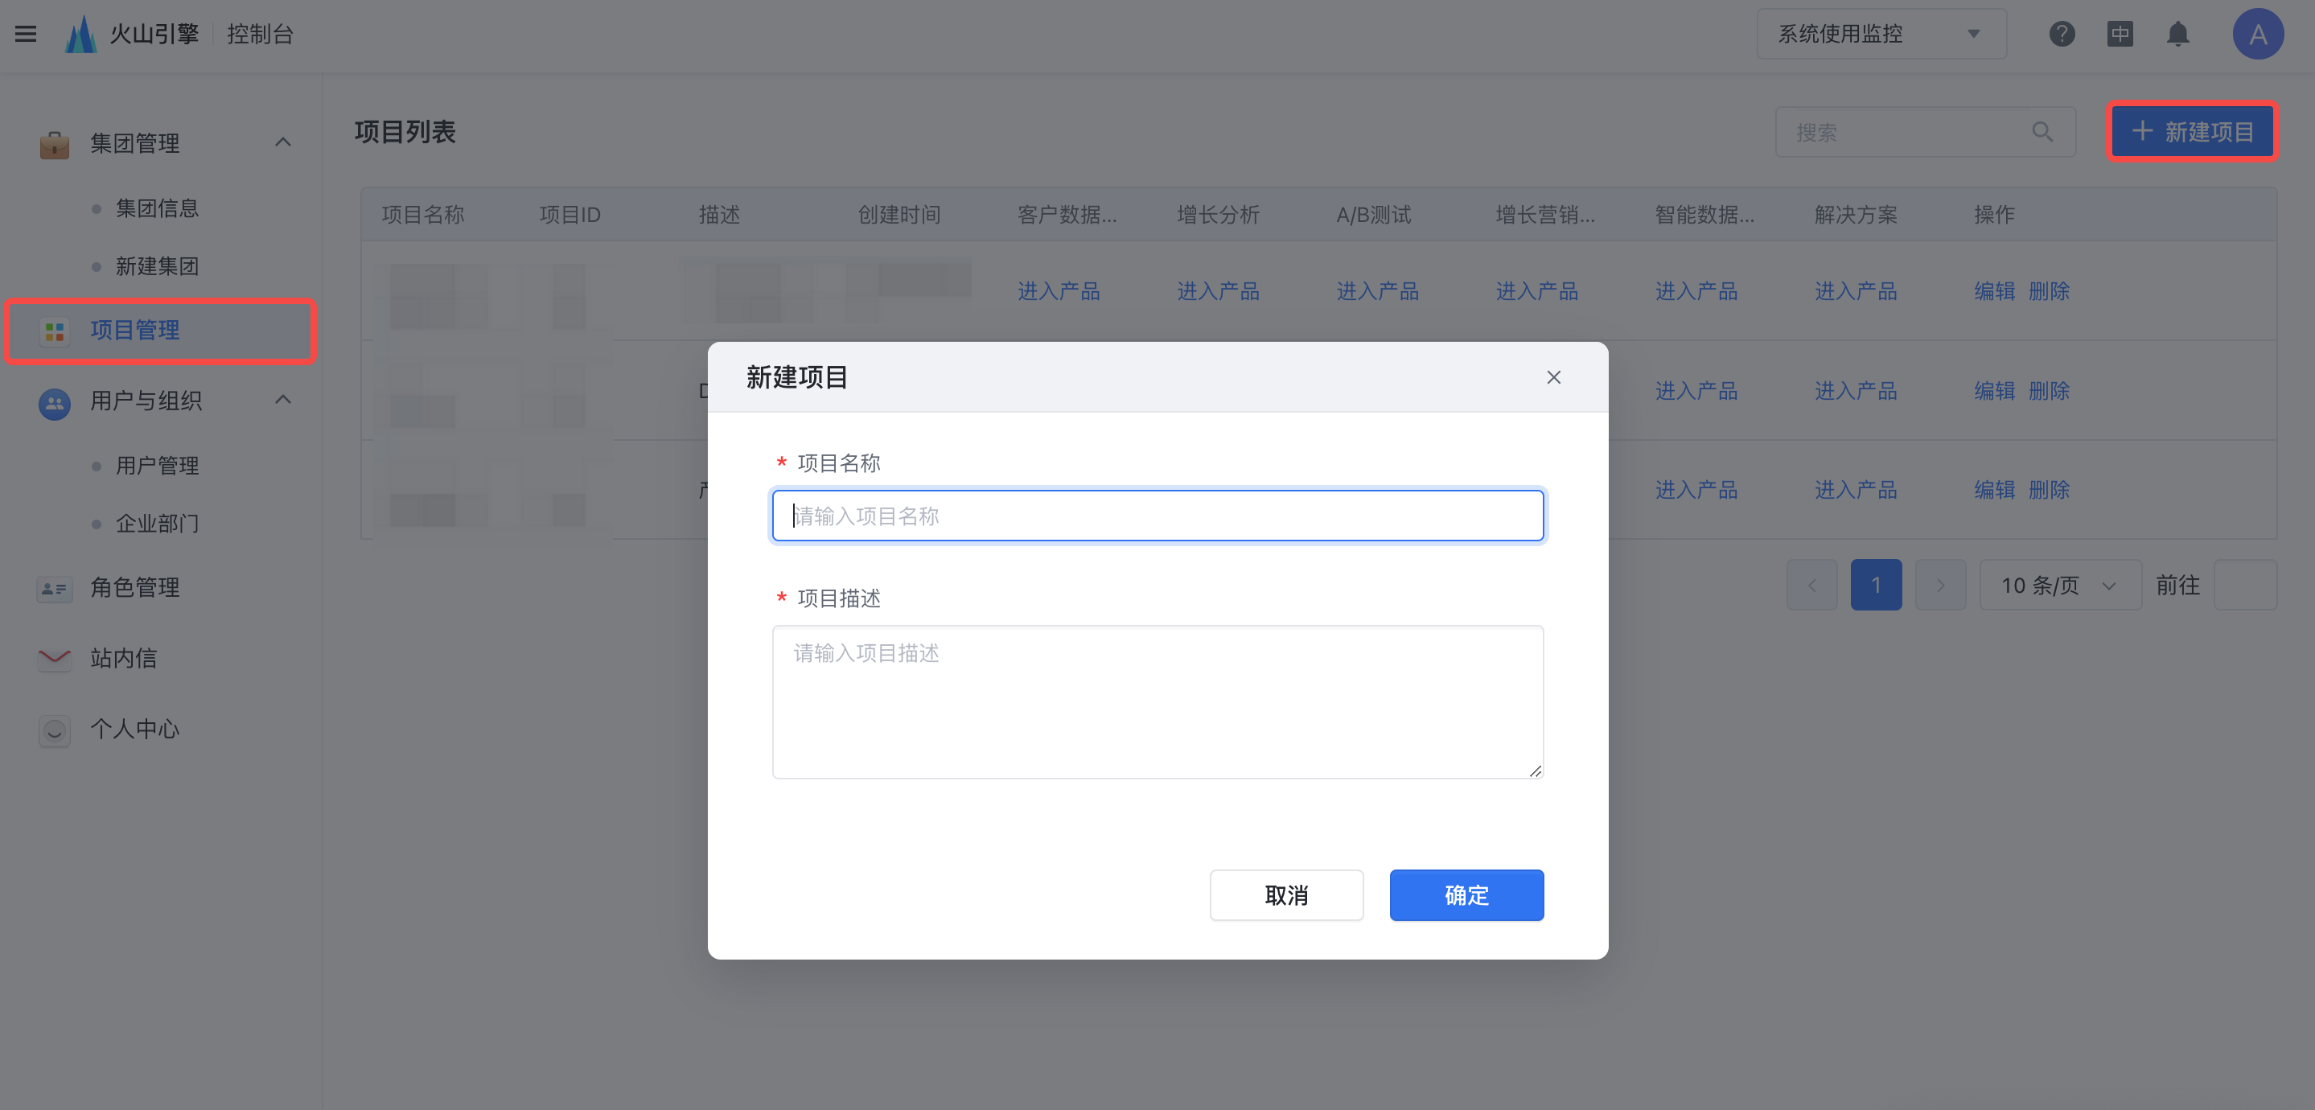The width and height of the screenshot is (2315, 1110).
Task: Open 企业部门 in the sidebar
Action: tap(158, 524)
